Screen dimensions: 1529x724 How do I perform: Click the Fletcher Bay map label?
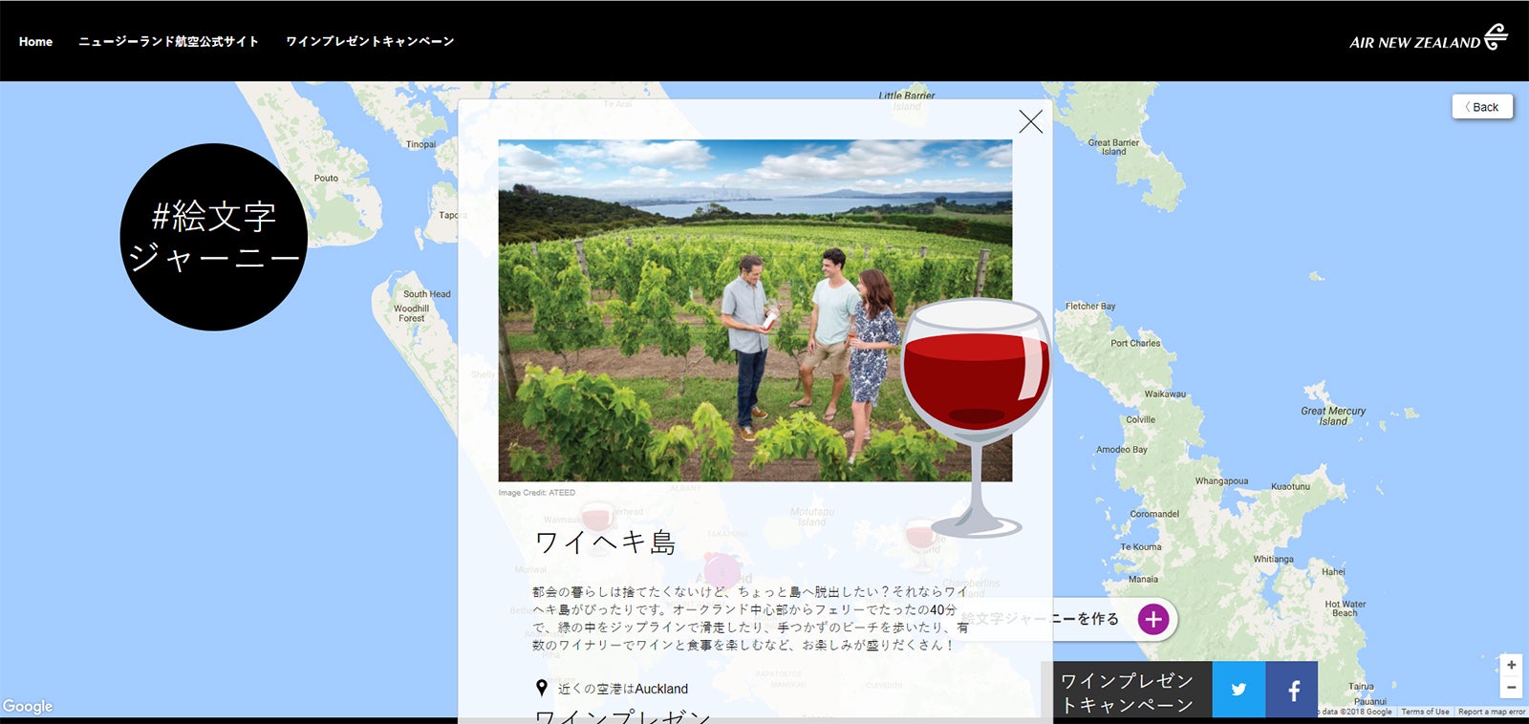click(x=1090, y=307)
